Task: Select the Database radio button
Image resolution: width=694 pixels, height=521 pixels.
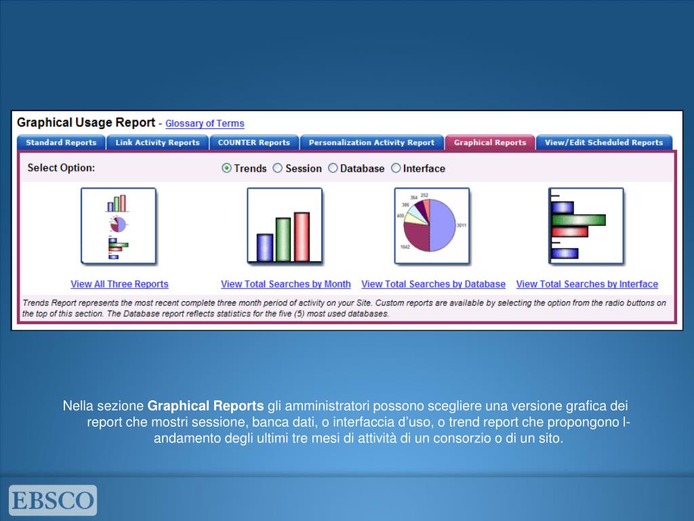Action: [333, 168]
